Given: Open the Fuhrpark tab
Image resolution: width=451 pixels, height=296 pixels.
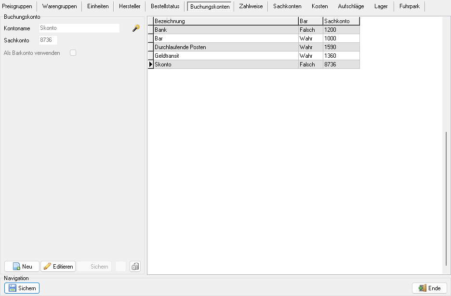Looking at the screenshot, I should [409, 7].
